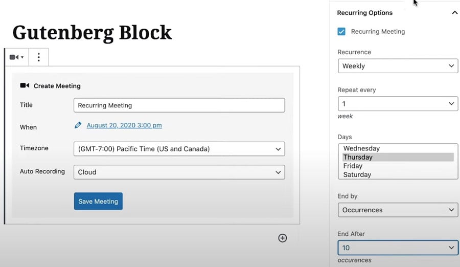This screenshot has width=460, height=267.
Task: Open the Auto Recording dropdown showing Cloud
Action: tap(179, 172)
